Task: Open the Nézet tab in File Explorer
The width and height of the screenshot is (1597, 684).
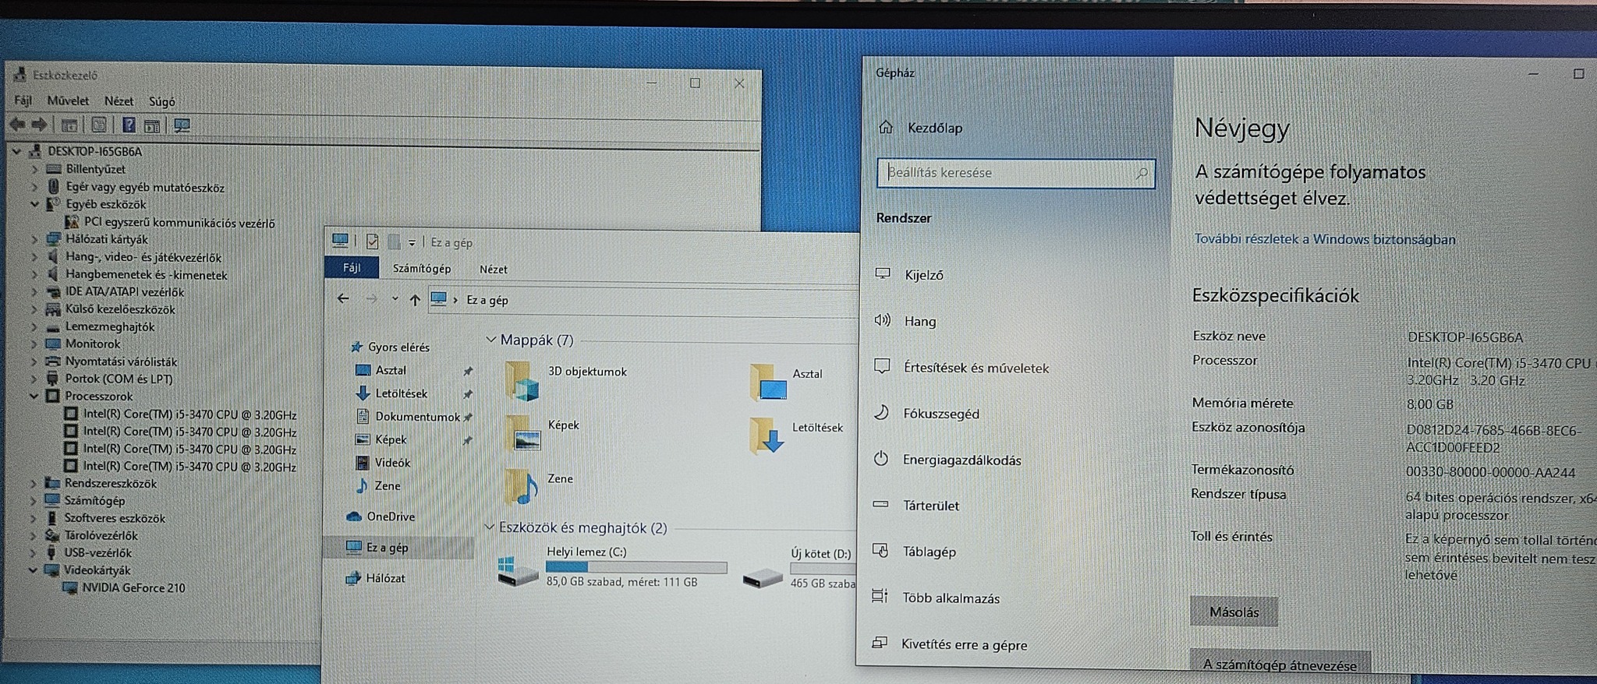Action: tap(494, 269)
